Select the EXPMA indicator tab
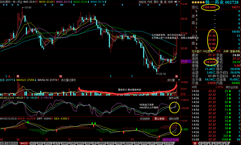This screenshot has height=145, width=241. point(169,143)
